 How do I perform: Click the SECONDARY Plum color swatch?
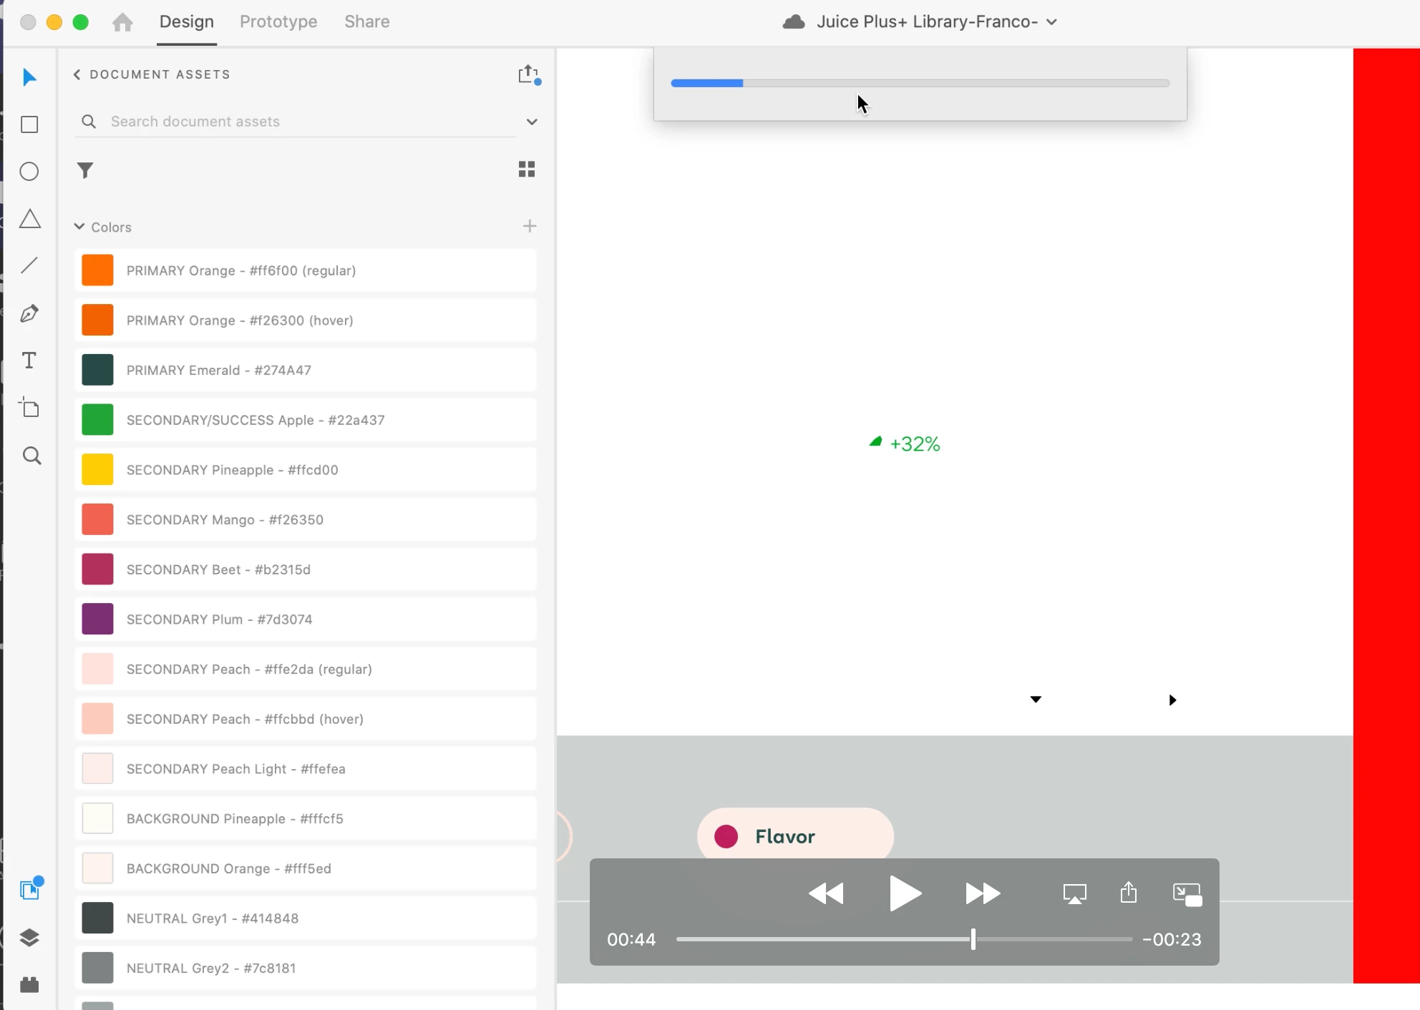(x=97, y=619)
